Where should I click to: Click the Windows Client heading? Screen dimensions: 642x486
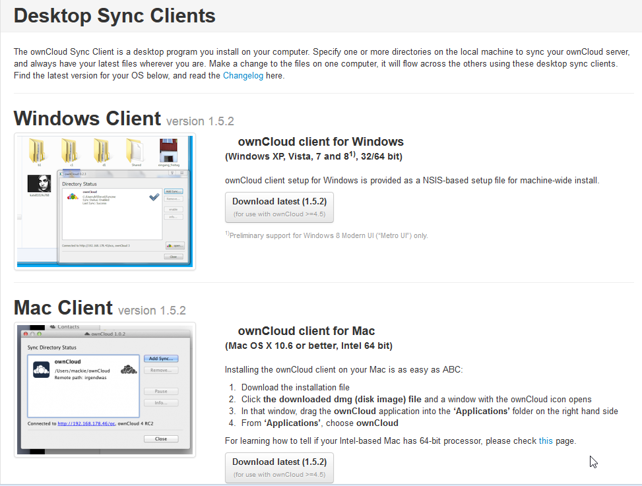click(87, 119)
